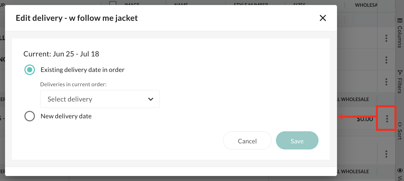Open the Filters side panel
This screenshot has width=404, height=181.
(x=400, y=82)
